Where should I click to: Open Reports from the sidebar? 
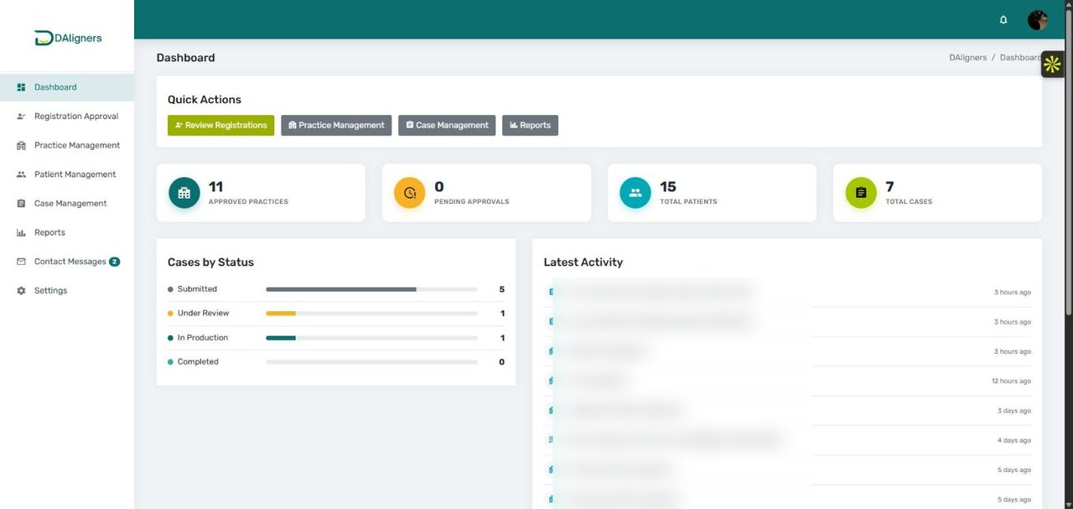[67, 232]
